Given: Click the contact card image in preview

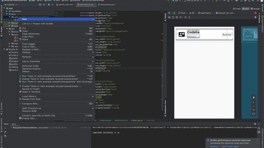Looking at the screenshot, I should 181,35.
